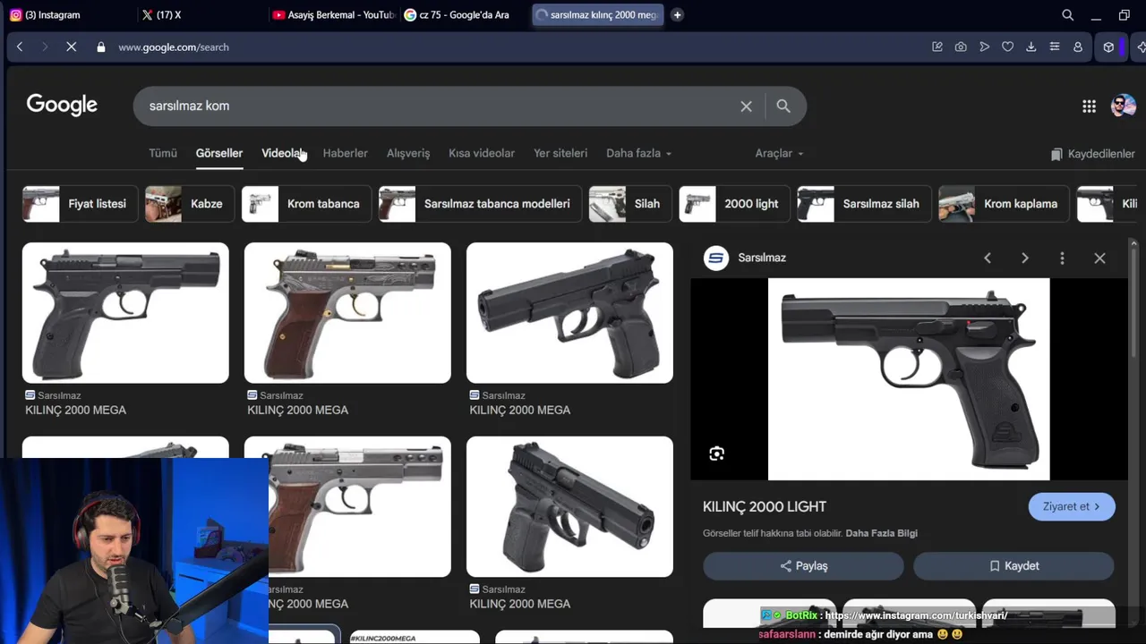The width and height of the screenshot is (1146, 644).
Task: Clear the search box with the X
Action: point(746,106)
